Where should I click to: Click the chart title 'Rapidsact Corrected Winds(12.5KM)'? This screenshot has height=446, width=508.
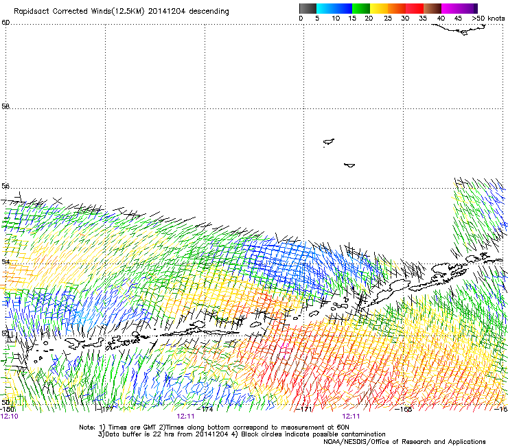pyautogui.click(x=79, y=12)
